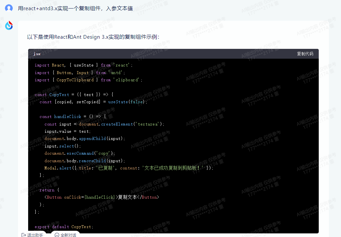Click the AI assistant flame logo icon
This screenshot has height=237, width=341.
9,25
